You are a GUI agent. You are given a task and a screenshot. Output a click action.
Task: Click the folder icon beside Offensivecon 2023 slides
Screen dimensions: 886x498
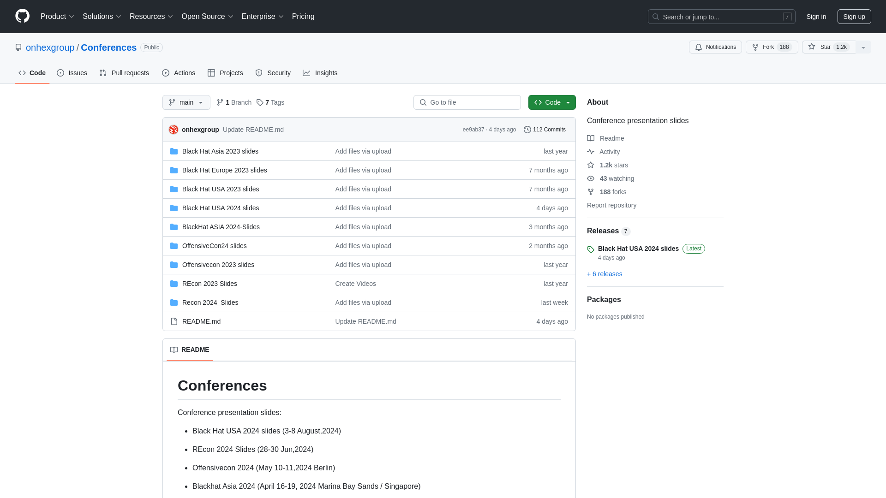click(x=174, y=265)
